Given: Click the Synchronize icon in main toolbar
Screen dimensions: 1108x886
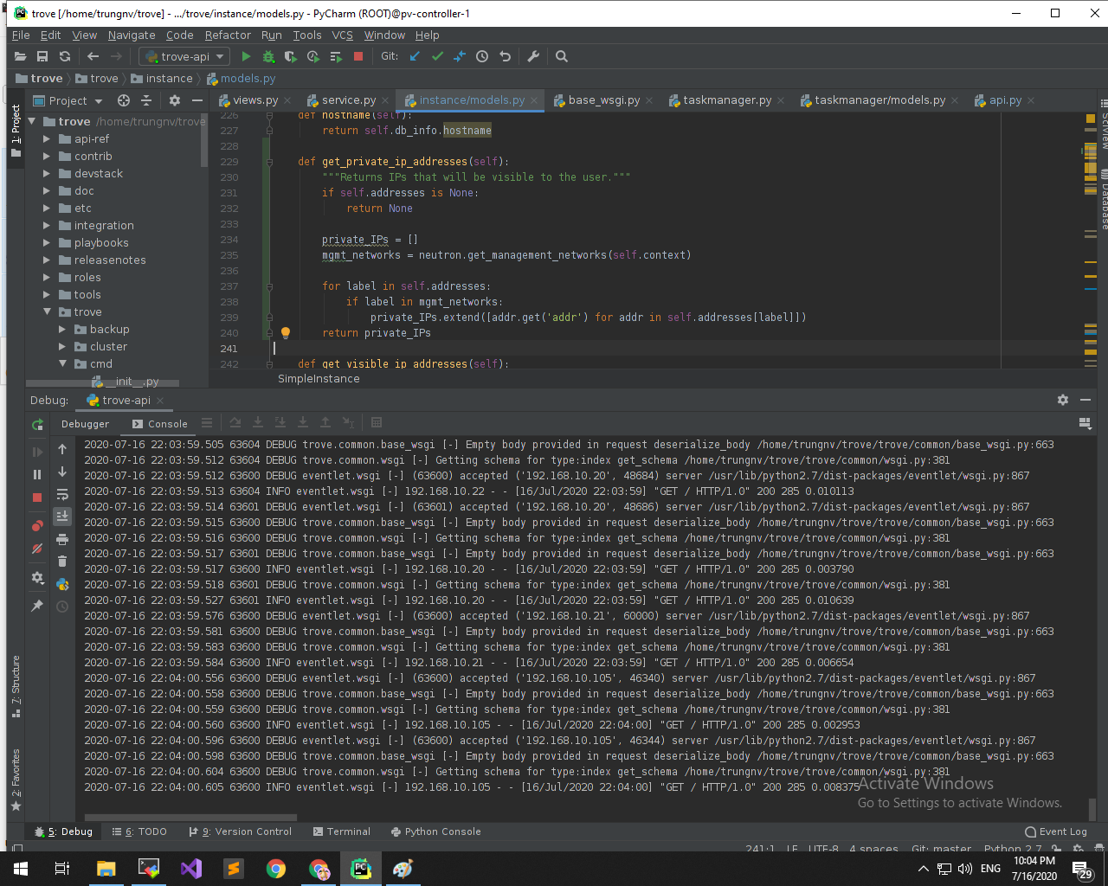Looking at the screenshot, I should (x=65, y=56).
